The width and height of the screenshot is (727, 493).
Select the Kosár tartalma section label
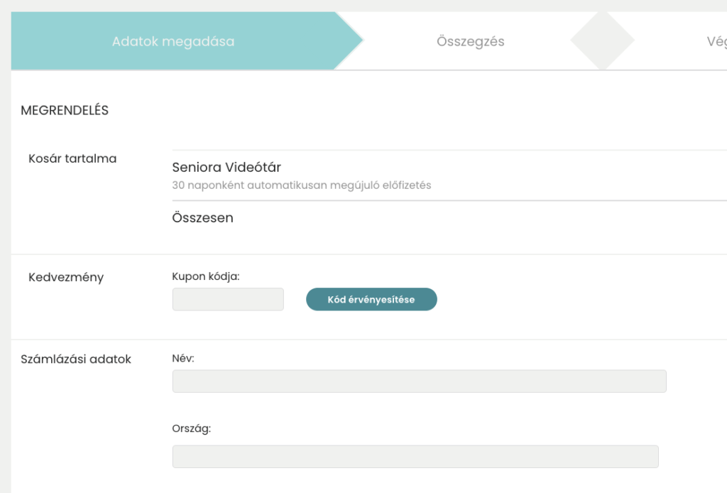coord(72,158)
